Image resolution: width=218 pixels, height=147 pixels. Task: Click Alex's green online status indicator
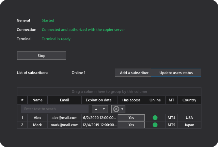pyautogui.click(x=155, y=118)
